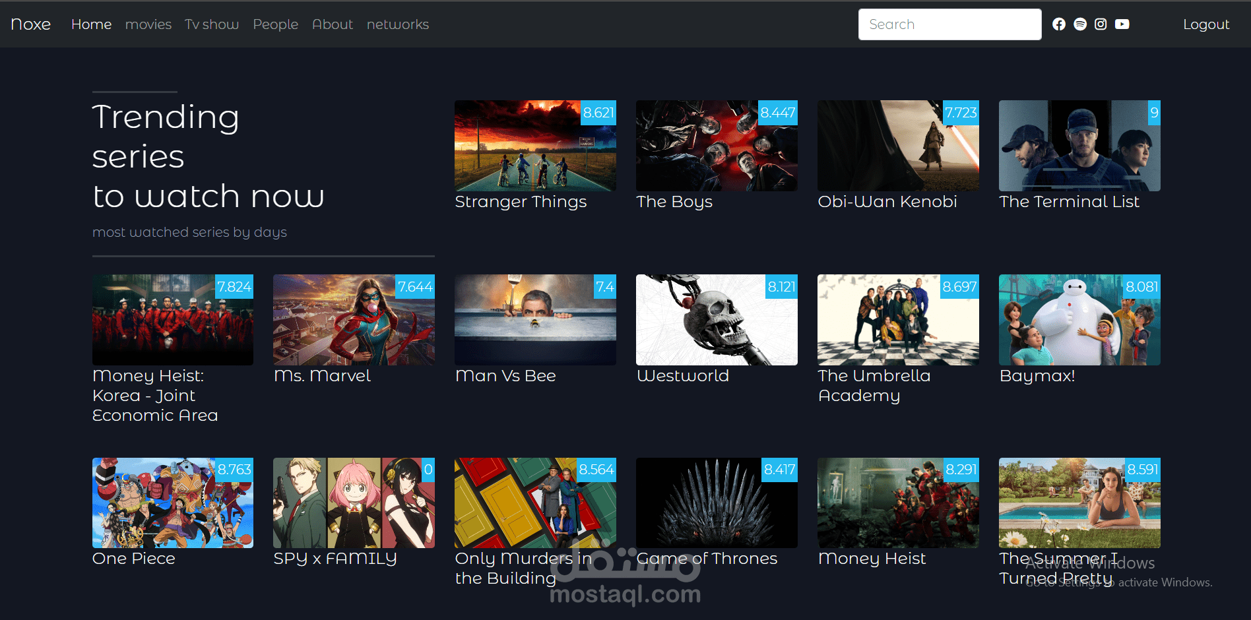This screenshot has width=1251, height=620.
Task: Click the Stranger Things title
Action: click(x=521, y=202)
